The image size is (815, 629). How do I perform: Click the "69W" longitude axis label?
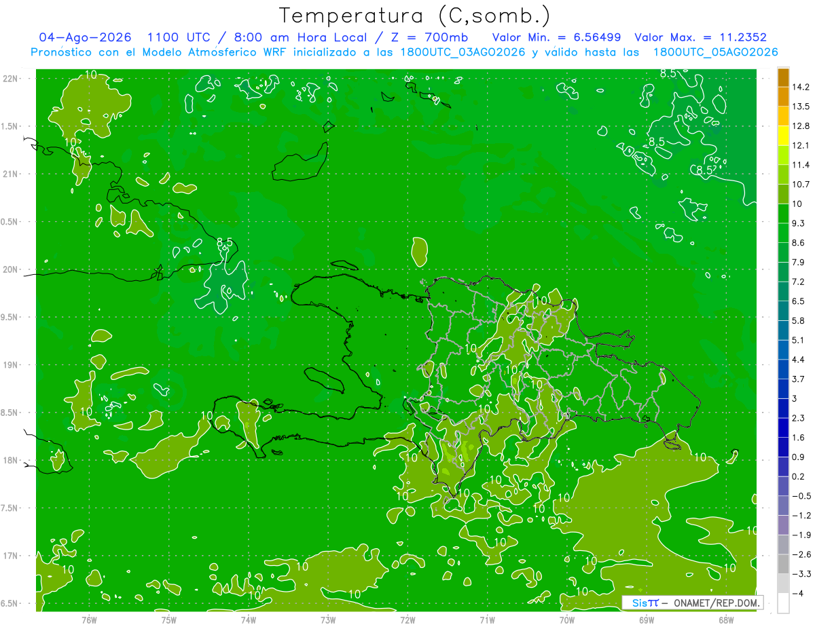[647, 620]
